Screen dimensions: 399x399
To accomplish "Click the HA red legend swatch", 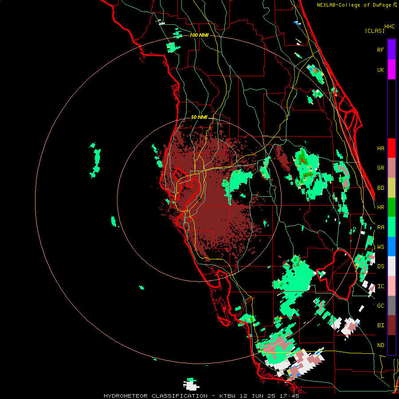I will tap(391, 148).
